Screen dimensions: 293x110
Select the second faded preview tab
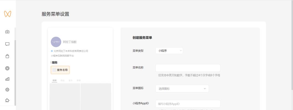coord(62,81)
